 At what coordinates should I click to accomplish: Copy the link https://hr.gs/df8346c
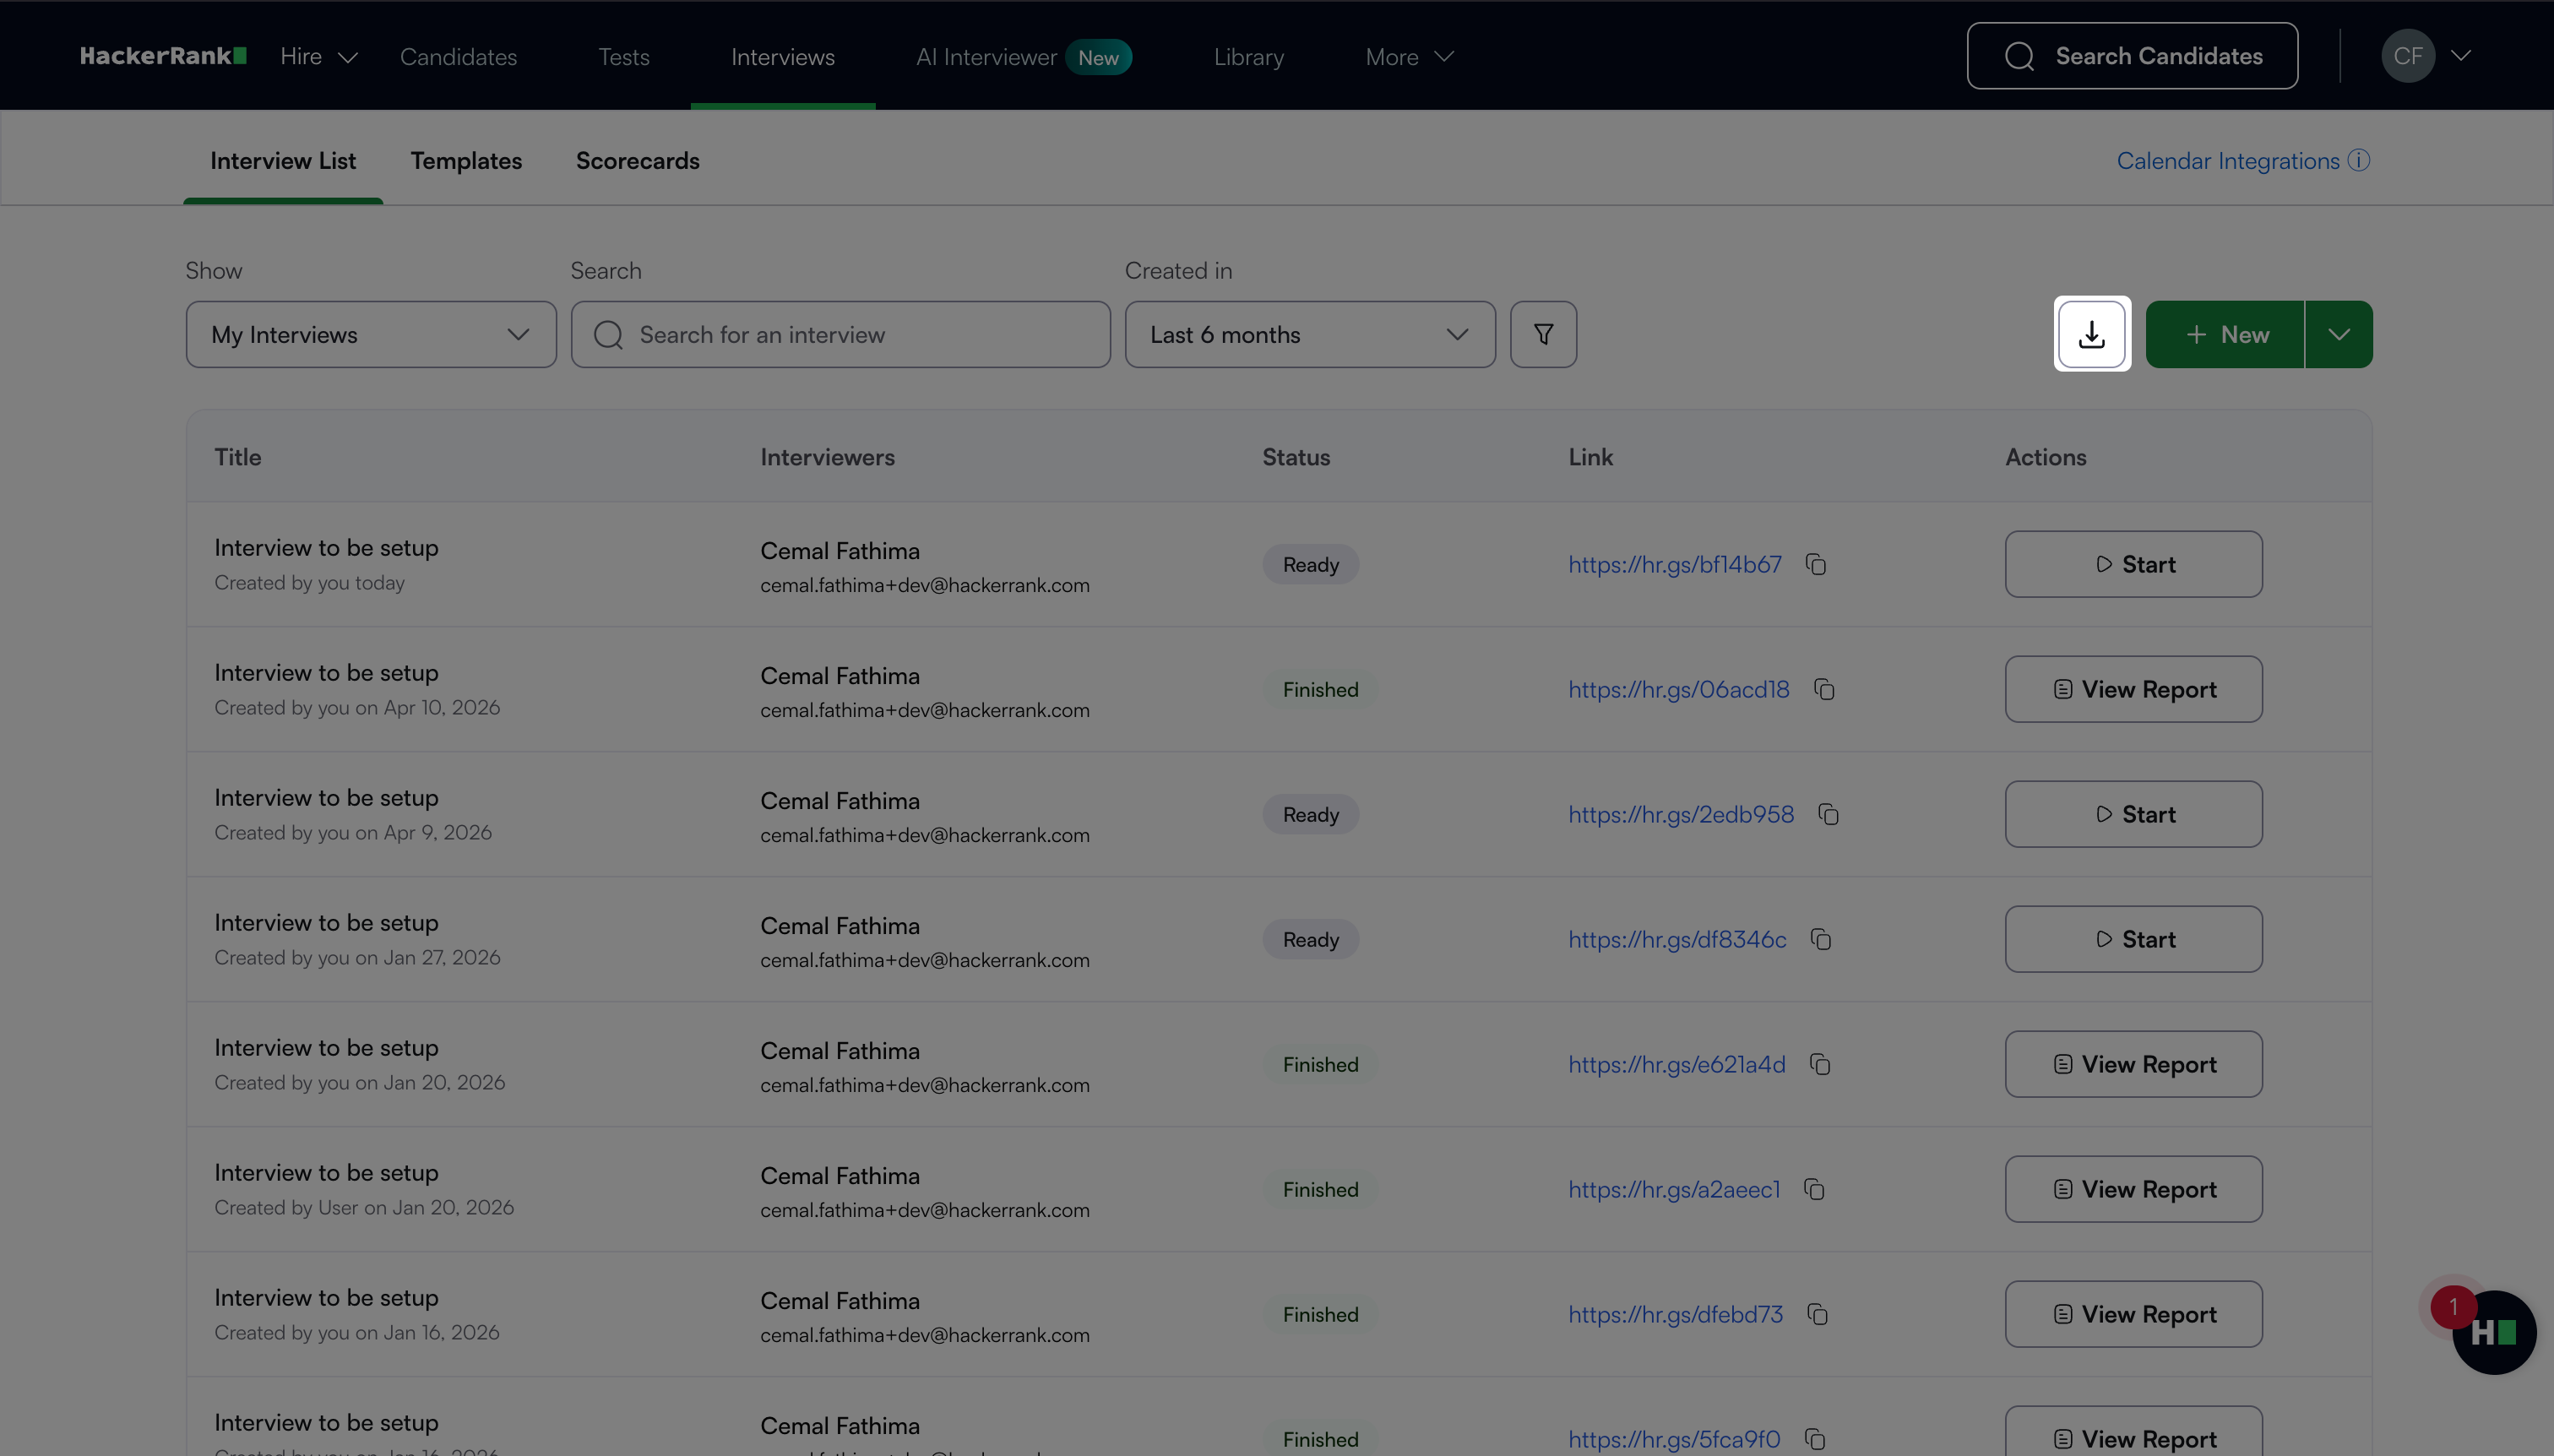click(1821, 940)
